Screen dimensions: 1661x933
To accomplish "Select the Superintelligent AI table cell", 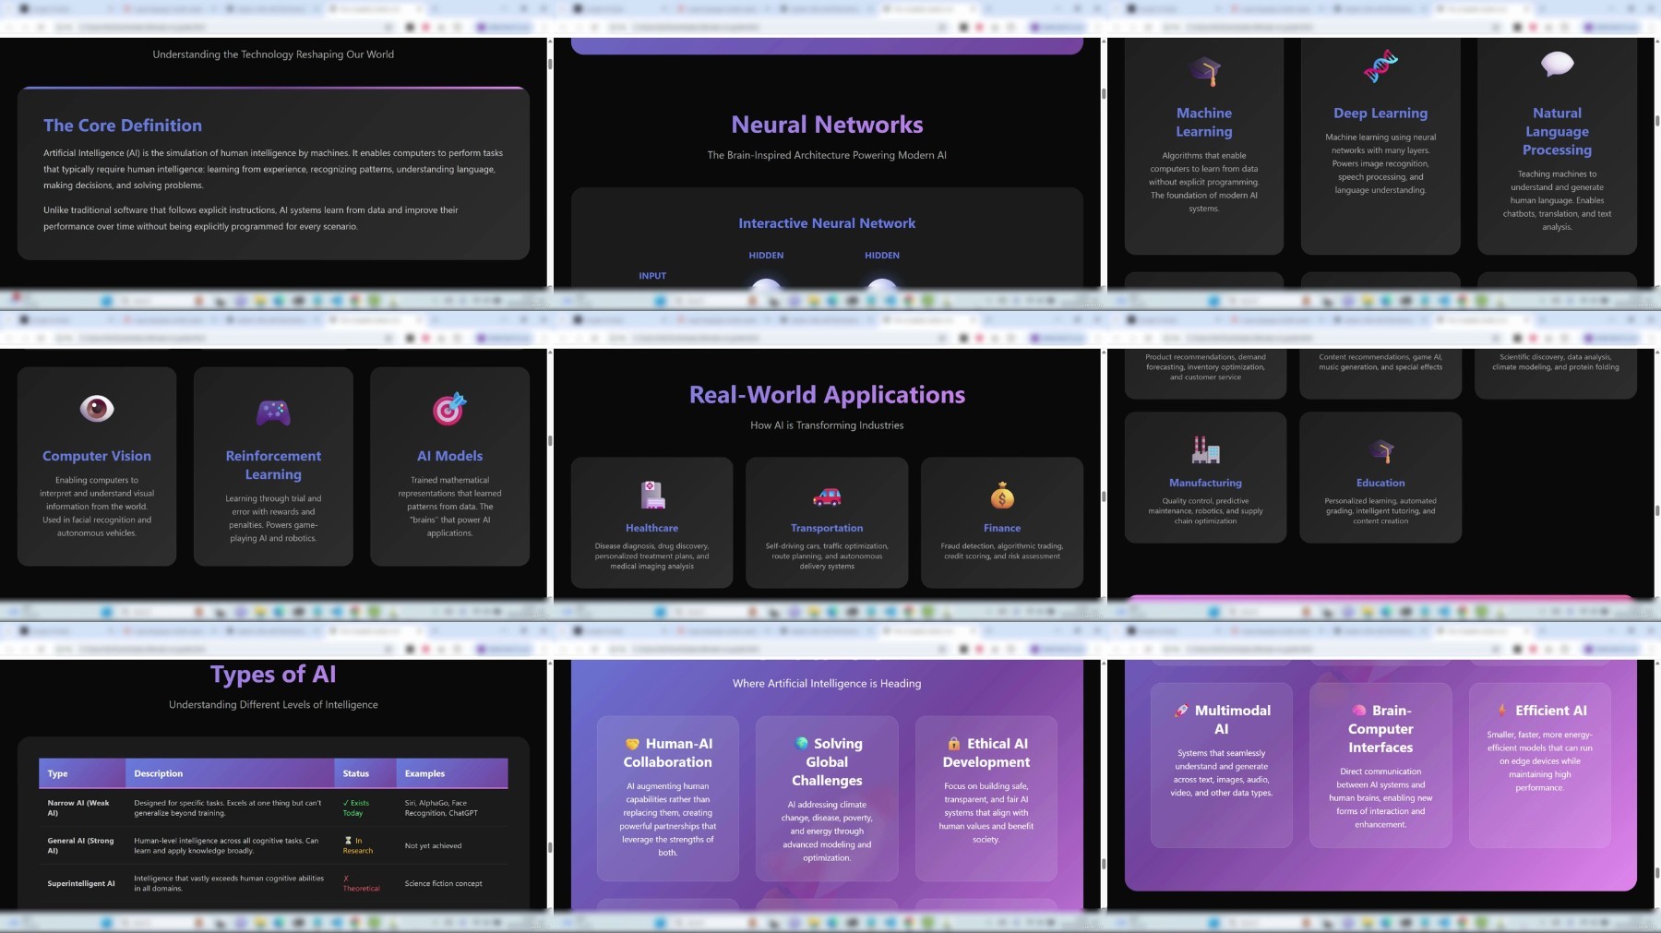I will pyautogui.click(x=81, y=883).
